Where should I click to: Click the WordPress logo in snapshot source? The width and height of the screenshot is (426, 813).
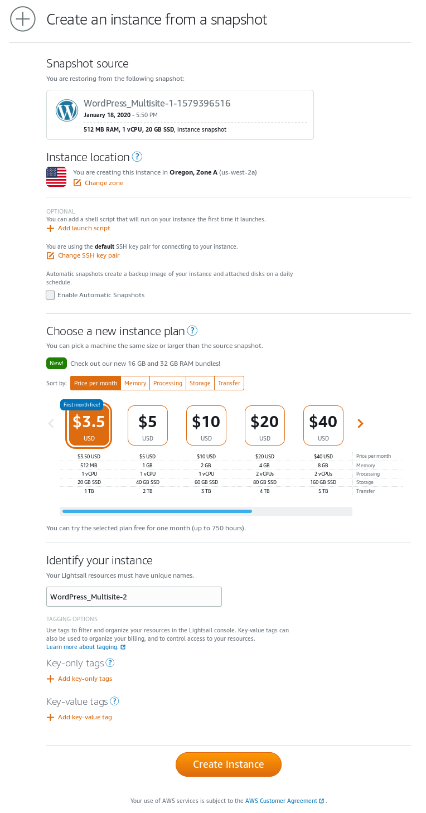pos(67,110)
